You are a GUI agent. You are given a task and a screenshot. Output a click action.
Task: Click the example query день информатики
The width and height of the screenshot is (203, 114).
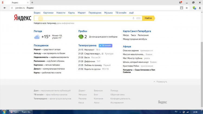pyautogui.click(x=66, y=23)
